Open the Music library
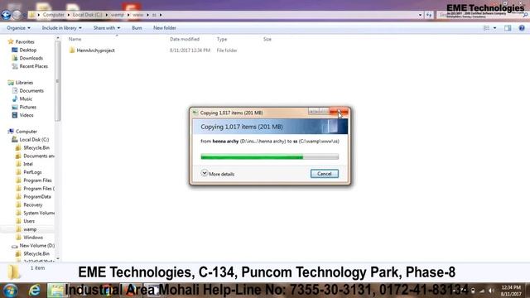 [x=26, y=99]
